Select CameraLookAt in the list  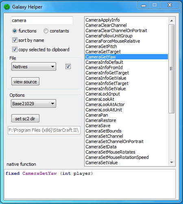[126, 99]
